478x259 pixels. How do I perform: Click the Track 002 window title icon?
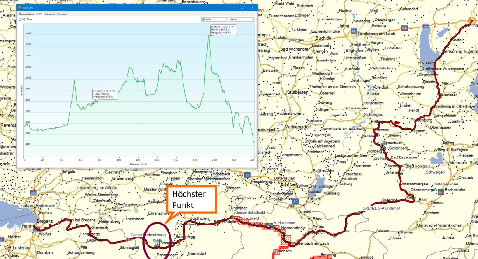pyautogui.click(x=20, y=8)
